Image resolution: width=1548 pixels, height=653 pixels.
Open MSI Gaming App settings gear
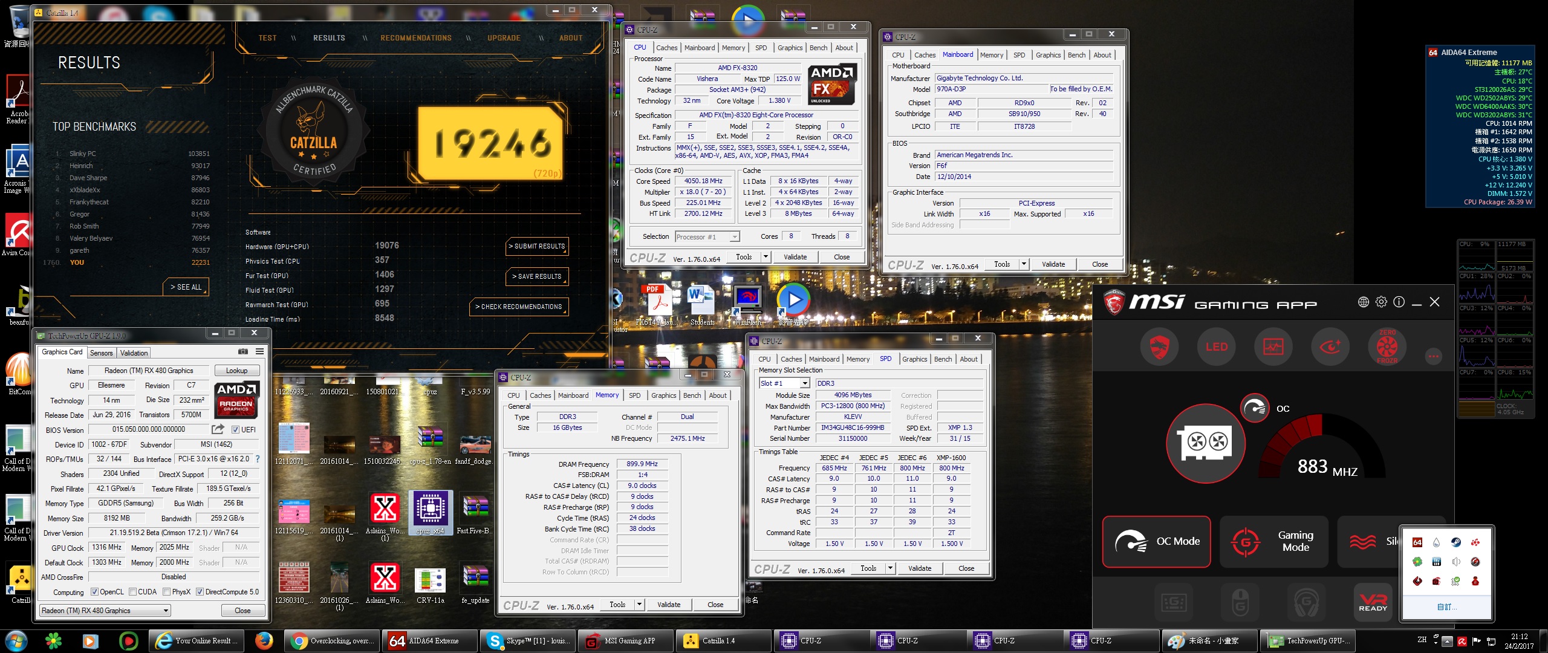pyautogui.click(x=1381, y=302)
